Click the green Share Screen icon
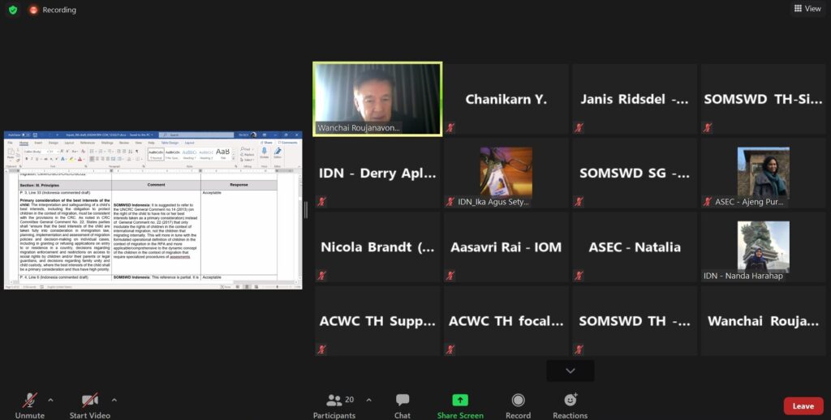The image size is (831, 420). 460,401
